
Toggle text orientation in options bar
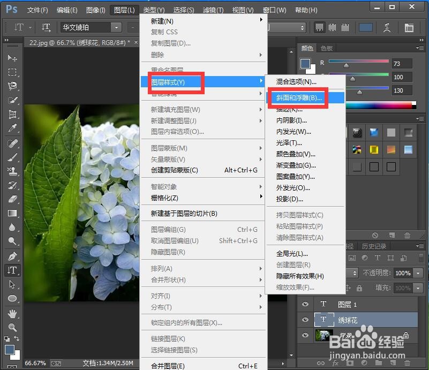46,28
